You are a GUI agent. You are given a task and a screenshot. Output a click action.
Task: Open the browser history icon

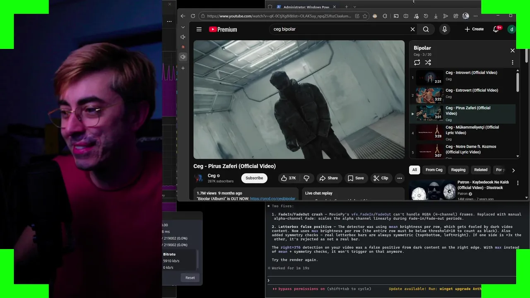pyautogui.click(x=426, y=16)
